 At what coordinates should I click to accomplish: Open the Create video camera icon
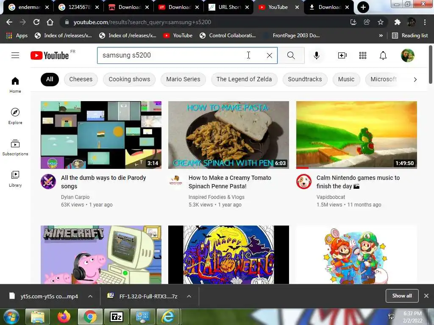[x=342, y=55]
